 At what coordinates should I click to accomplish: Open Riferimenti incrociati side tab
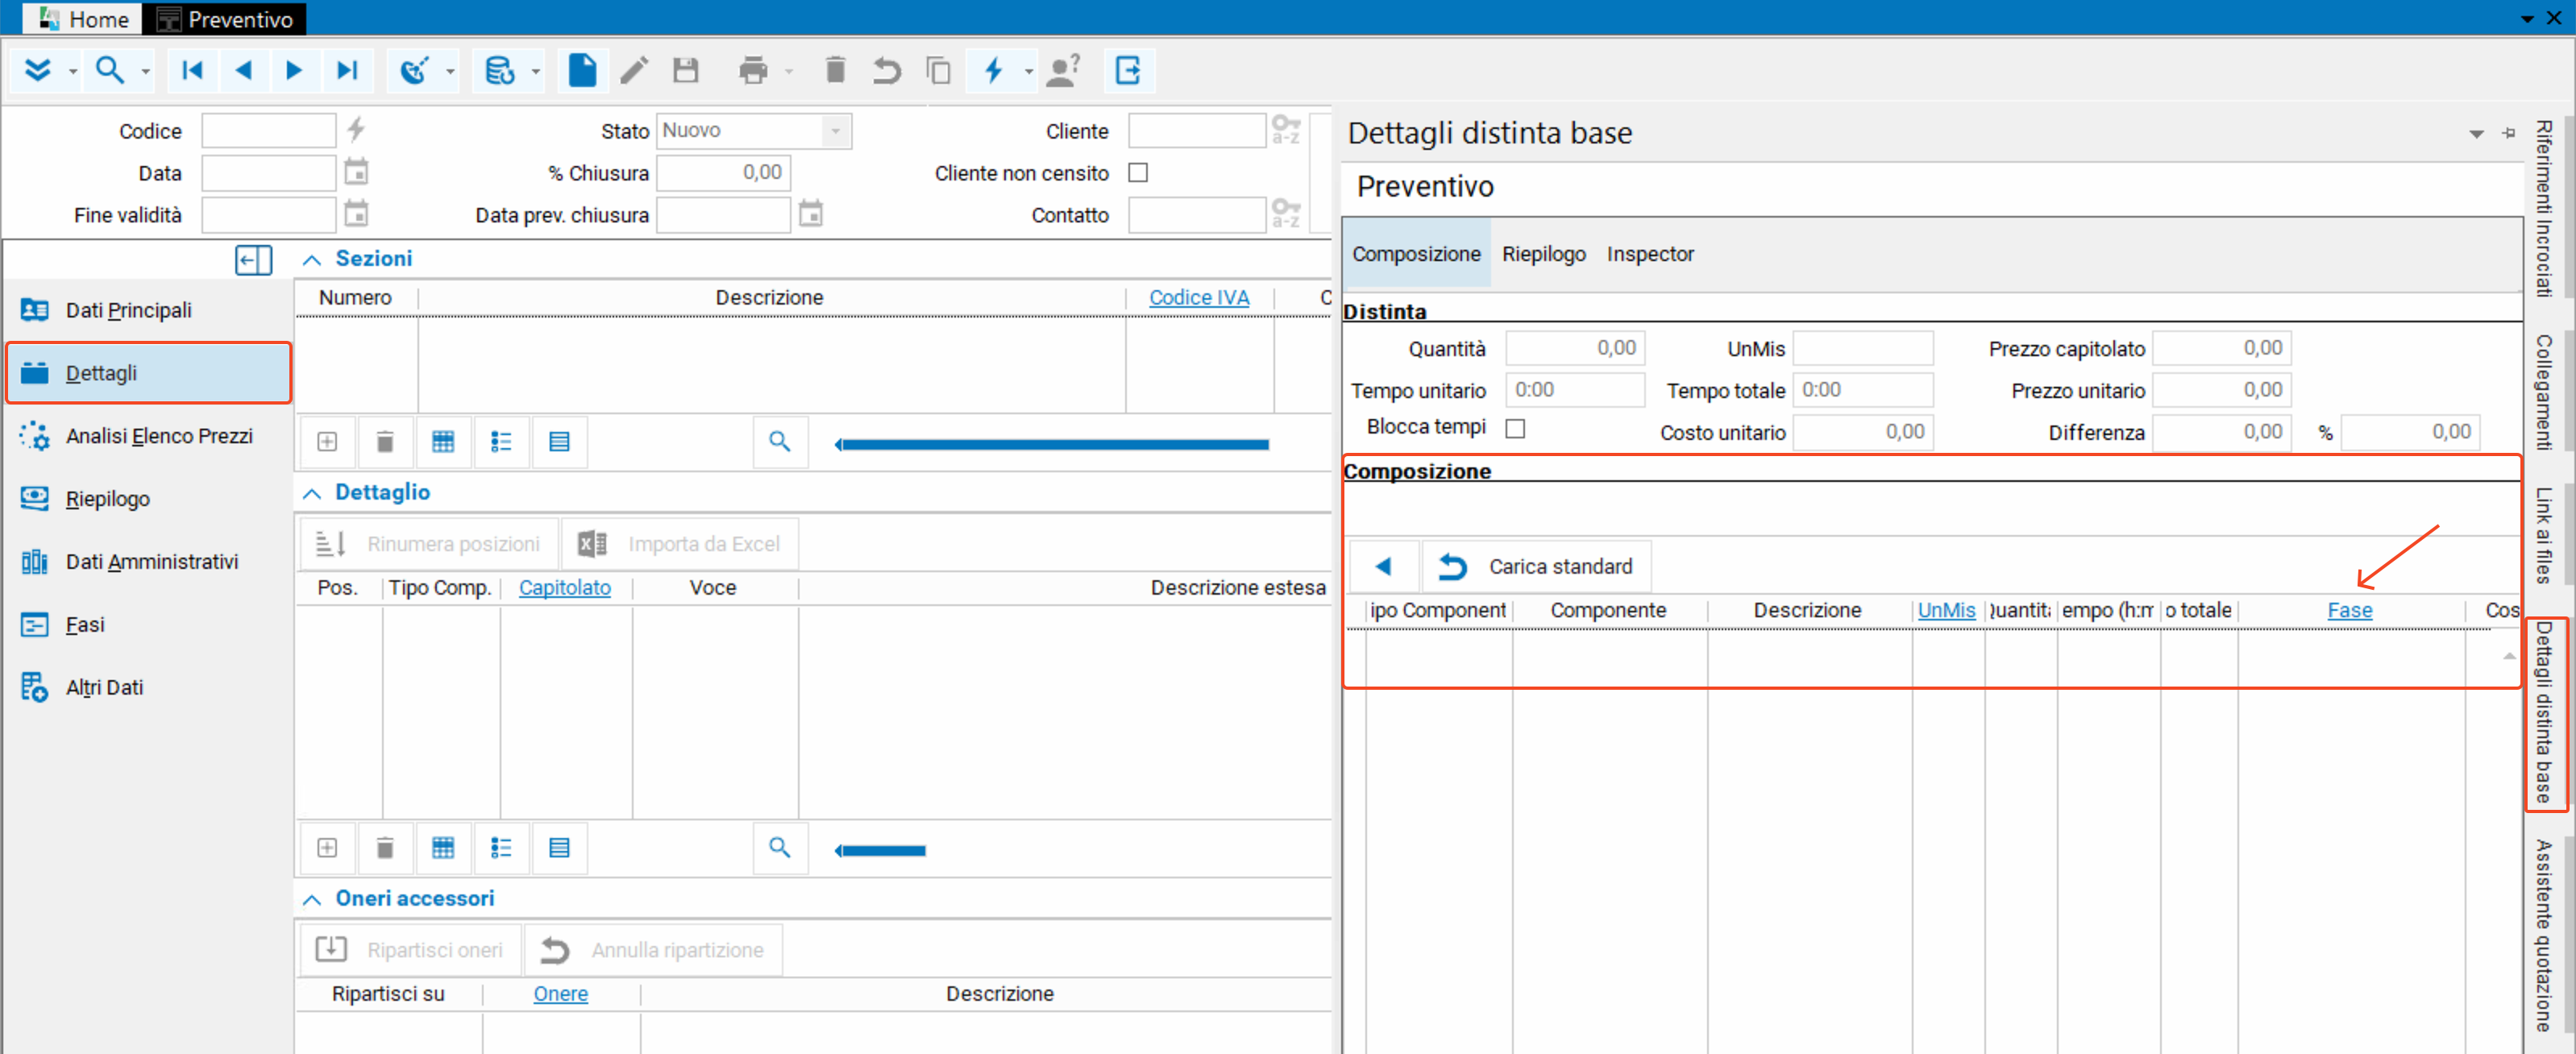click(2544, 209)
